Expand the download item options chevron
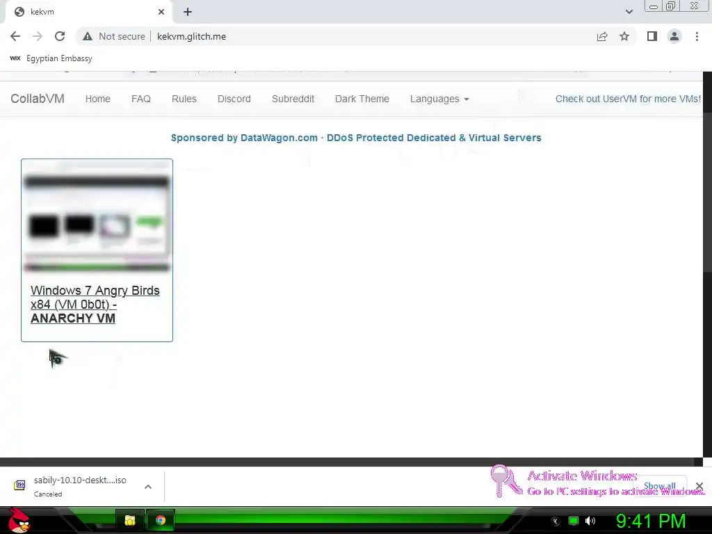Image resolution: width=712 pixels, height=534 pixels. click(x=148, y=486)
